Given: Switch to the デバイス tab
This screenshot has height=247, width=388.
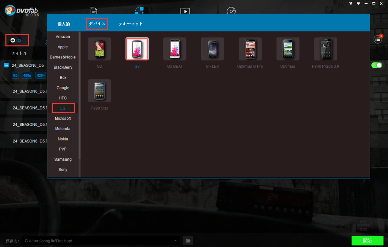Looking at the screenshot, I should tap(97, 24).
